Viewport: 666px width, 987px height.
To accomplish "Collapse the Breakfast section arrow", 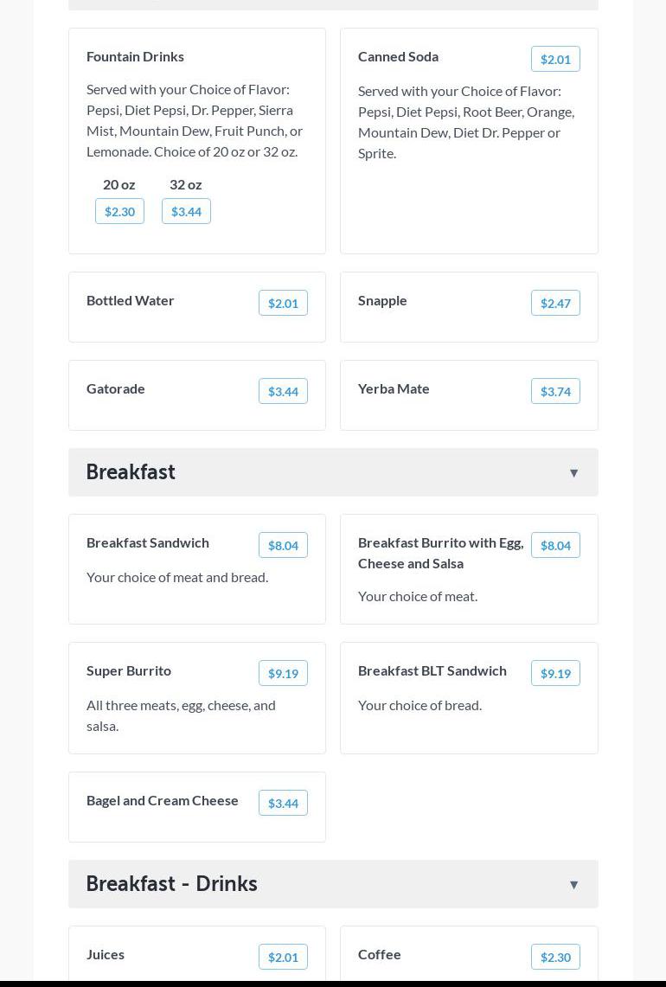I will (x=573, y=472).
